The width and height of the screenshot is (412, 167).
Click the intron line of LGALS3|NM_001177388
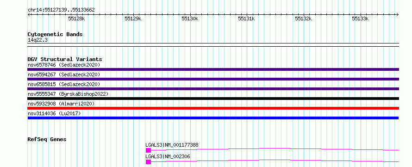coord(275,149)
